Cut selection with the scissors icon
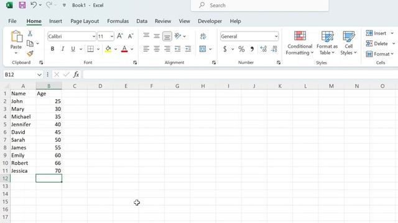 [30, 33]
